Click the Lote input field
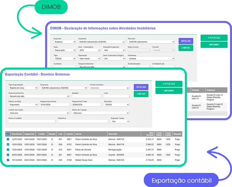 pos(116,96)
